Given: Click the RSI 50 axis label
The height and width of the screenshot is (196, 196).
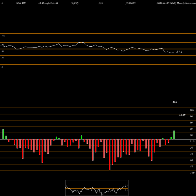Looking at the screenshot, I should pyautogui.click(x=3, y=51).
